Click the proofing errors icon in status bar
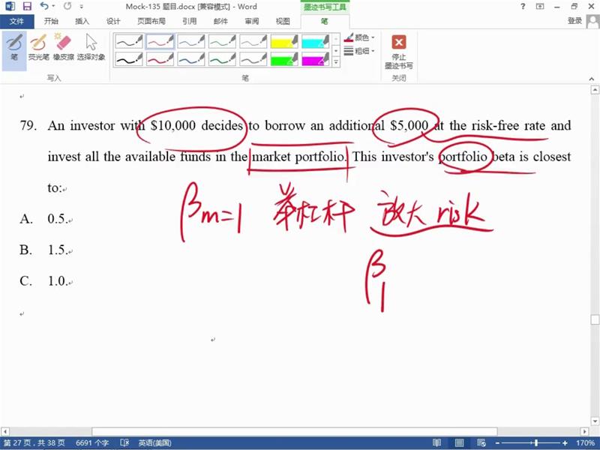 tap(124, 443)
